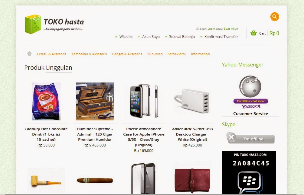Expand the Information menu item
The image size is (304, 195).
200,54
